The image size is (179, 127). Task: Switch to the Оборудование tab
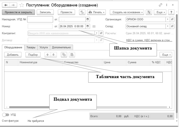13,47
